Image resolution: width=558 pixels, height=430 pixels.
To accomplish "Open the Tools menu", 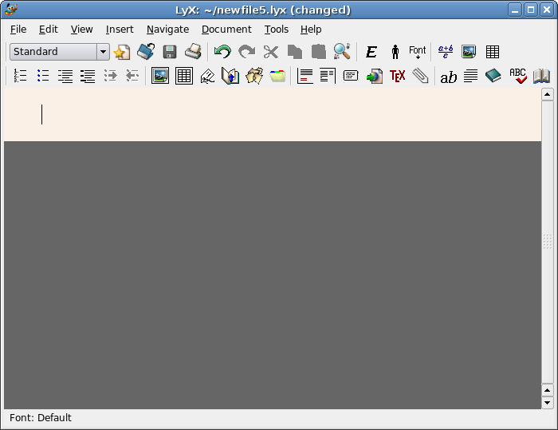I will pos(276,30).
